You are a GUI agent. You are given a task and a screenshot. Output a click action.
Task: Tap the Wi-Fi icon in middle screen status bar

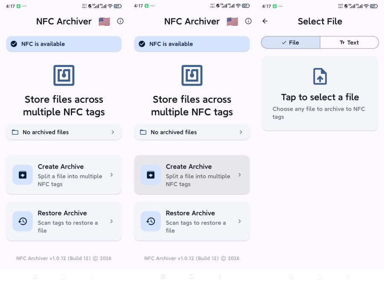tap(238, 6)
